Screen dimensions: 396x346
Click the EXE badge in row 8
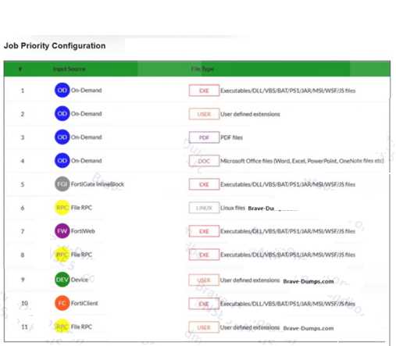204,255
